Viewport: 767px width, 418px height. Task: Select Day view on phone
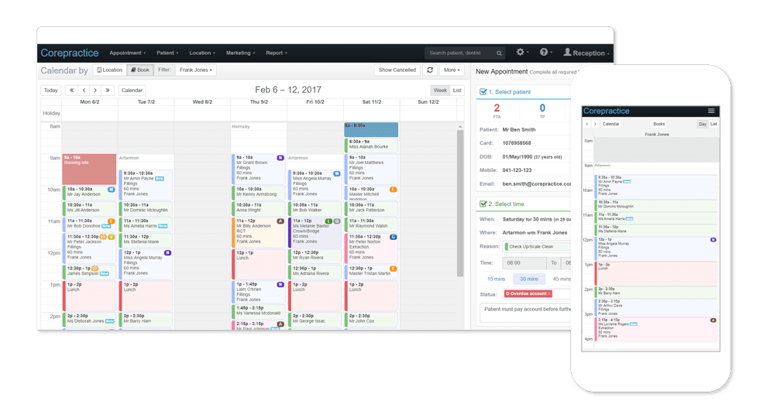(x=703, y=124)
